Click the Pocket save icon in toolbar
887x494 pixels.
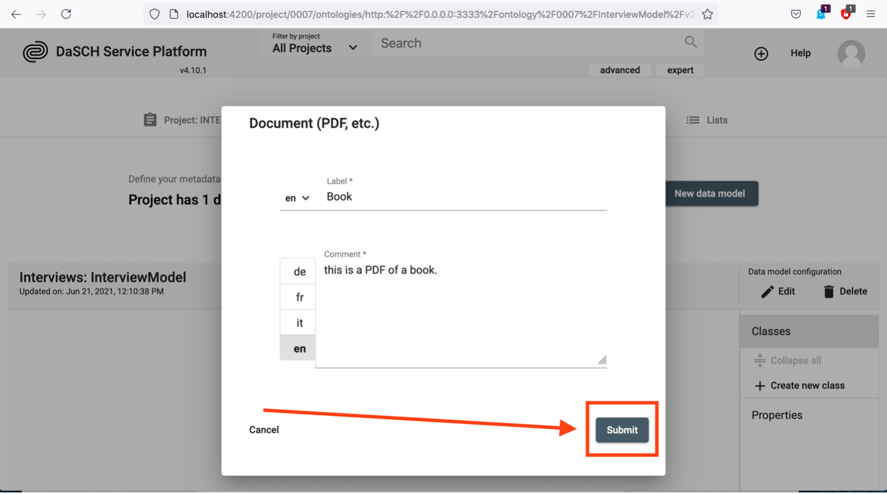796,14
